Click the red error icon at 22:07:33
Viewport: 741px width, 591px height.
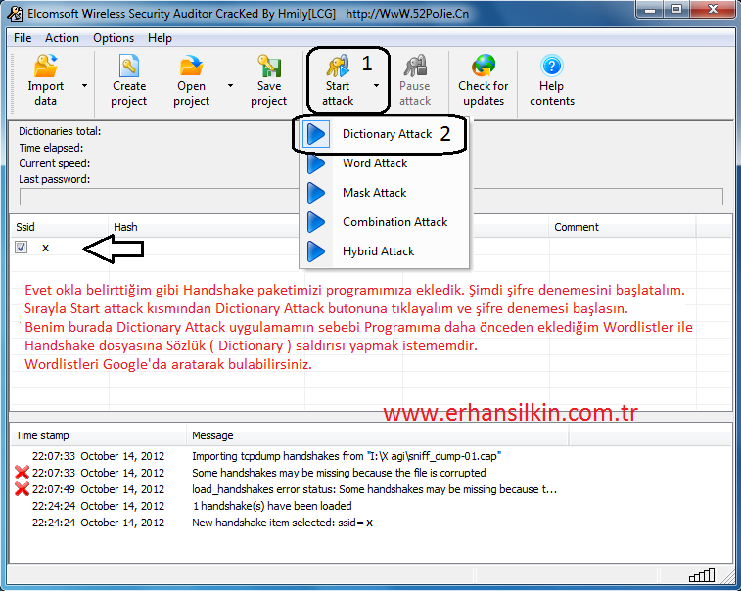coord(22,473)
